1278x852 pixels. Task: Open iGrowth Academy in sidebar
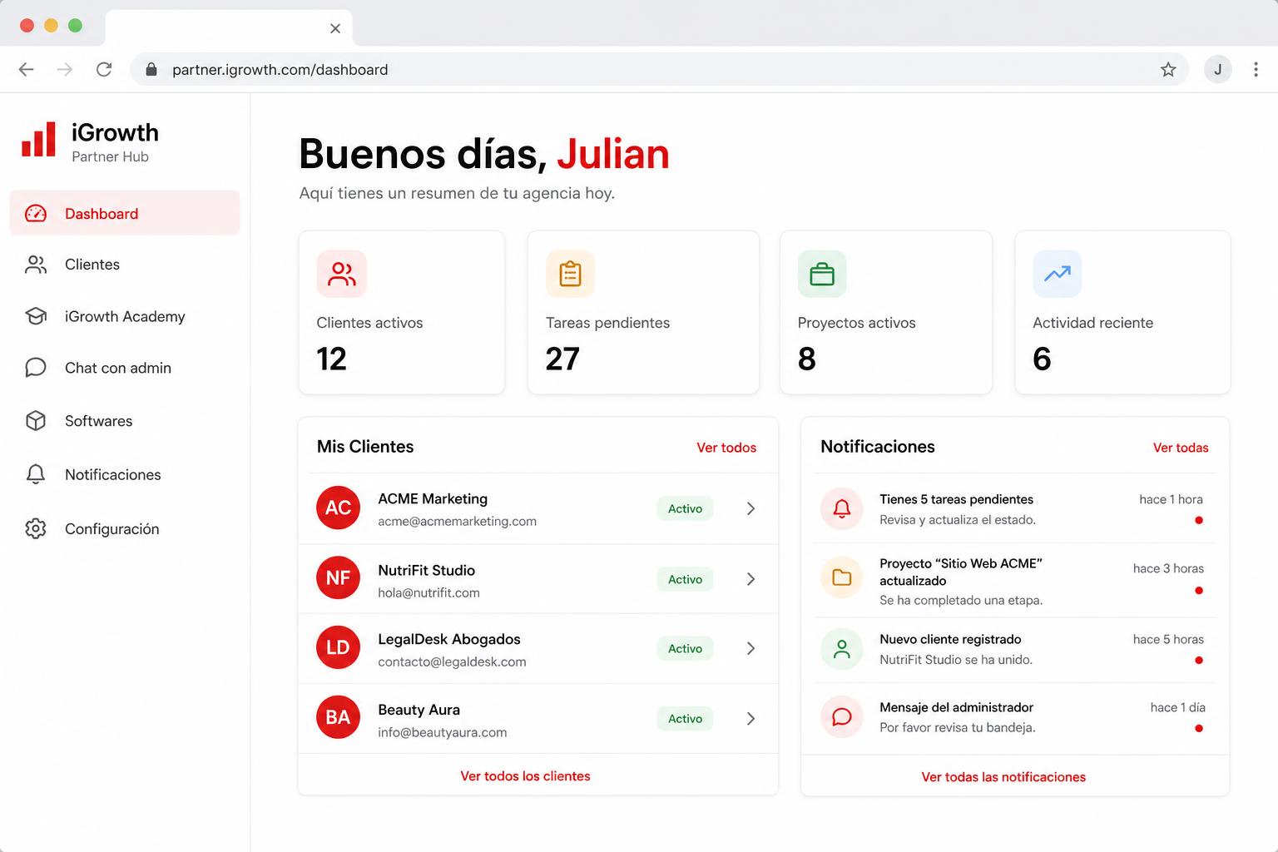click(x=125, y=316)
